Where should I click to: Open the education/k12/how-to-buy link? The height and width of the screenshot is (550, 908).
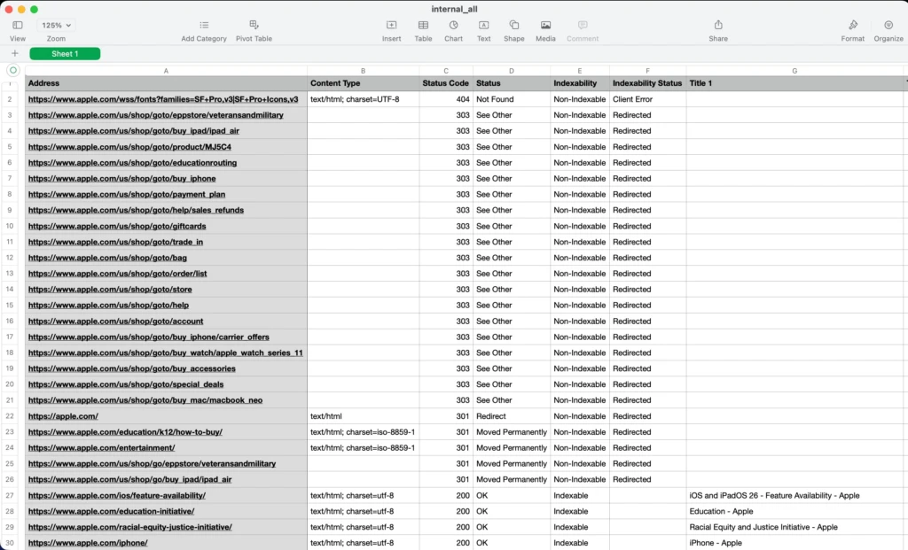(x=125, y=432)
